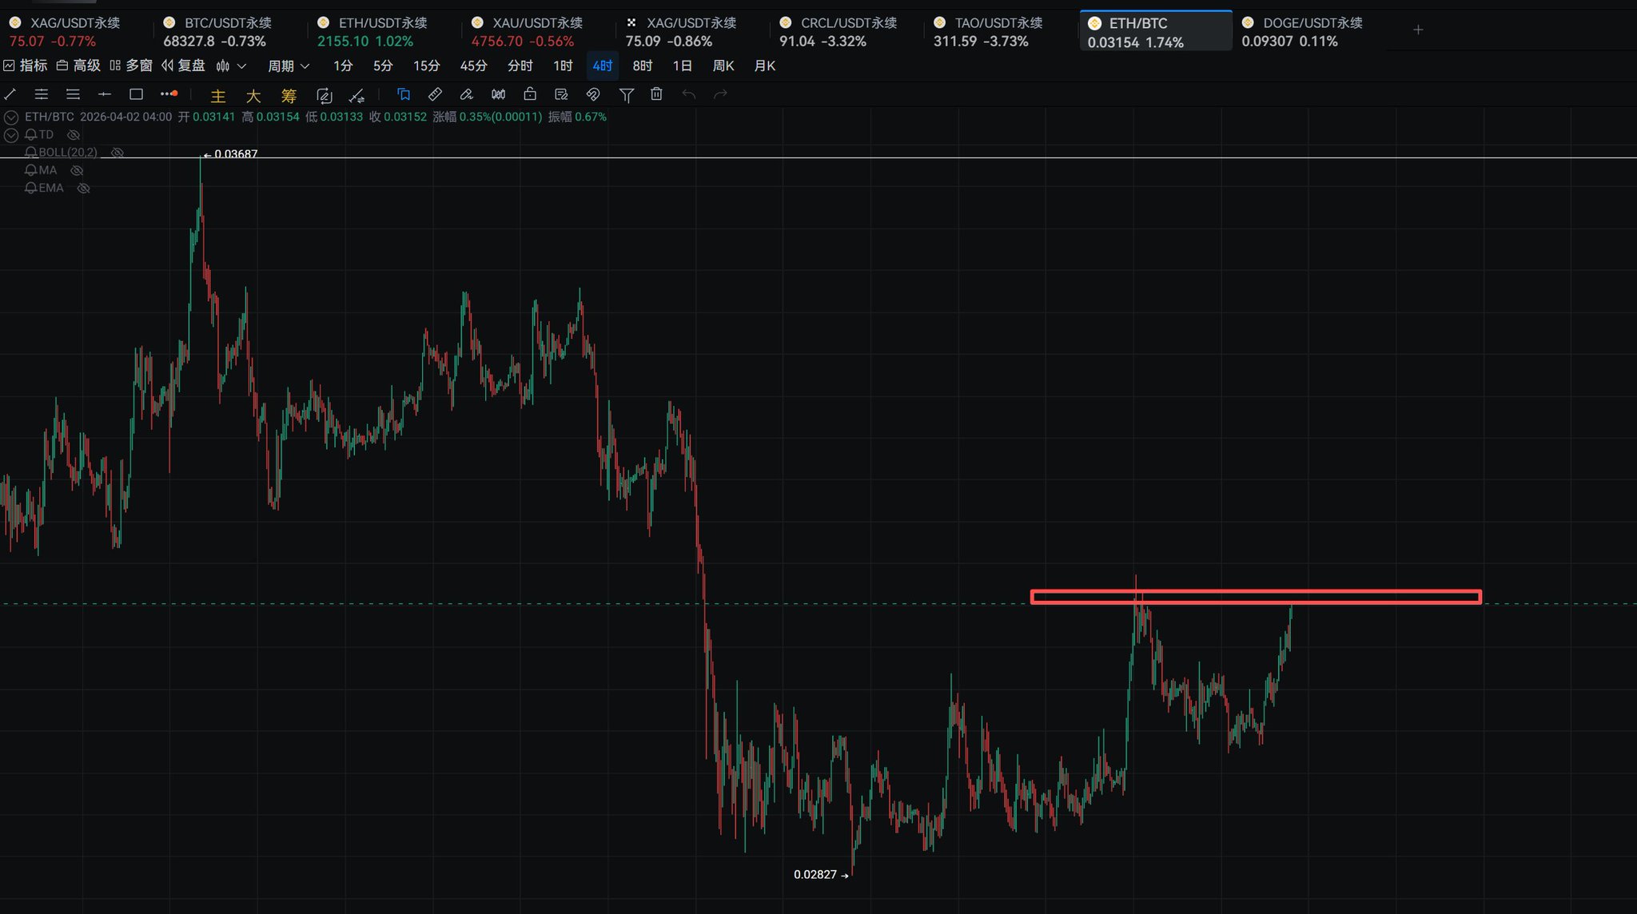
Task: Click the trash delete drawings icon
Action: click(656, 94)
